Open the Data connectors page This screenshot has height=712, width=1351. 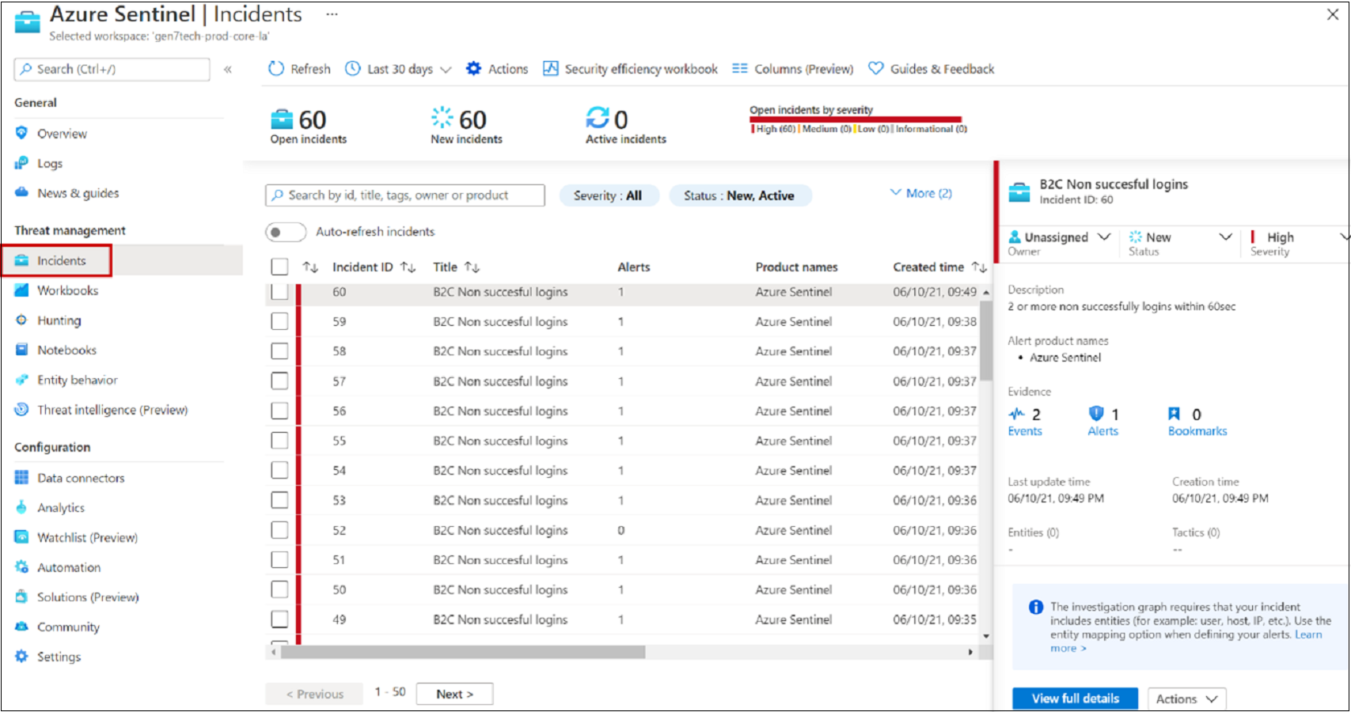point(81,478)
